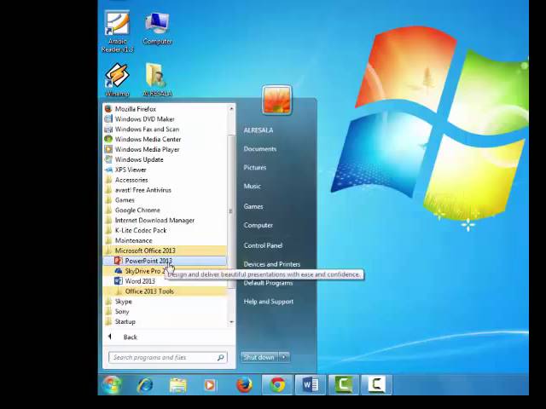Screen dimensions: 546x409
Task: Open Documents from the Start menu
Action: click(x=260, y=149)
